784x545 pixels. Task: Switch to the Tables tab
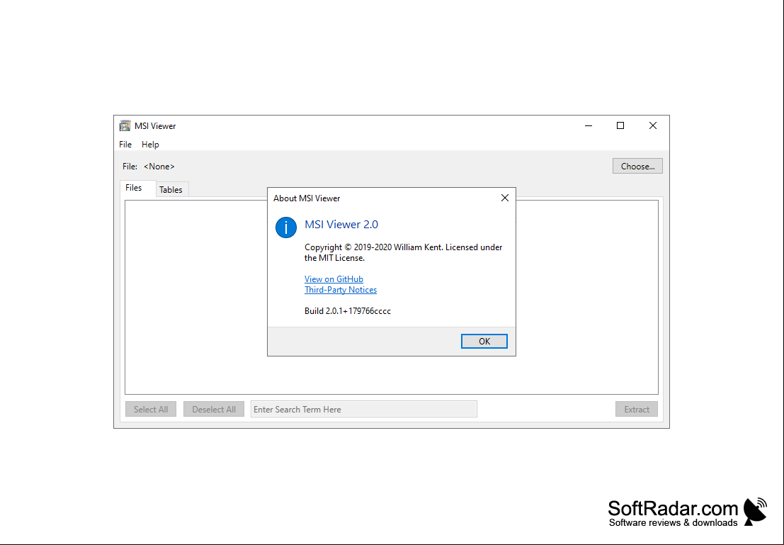171,190
